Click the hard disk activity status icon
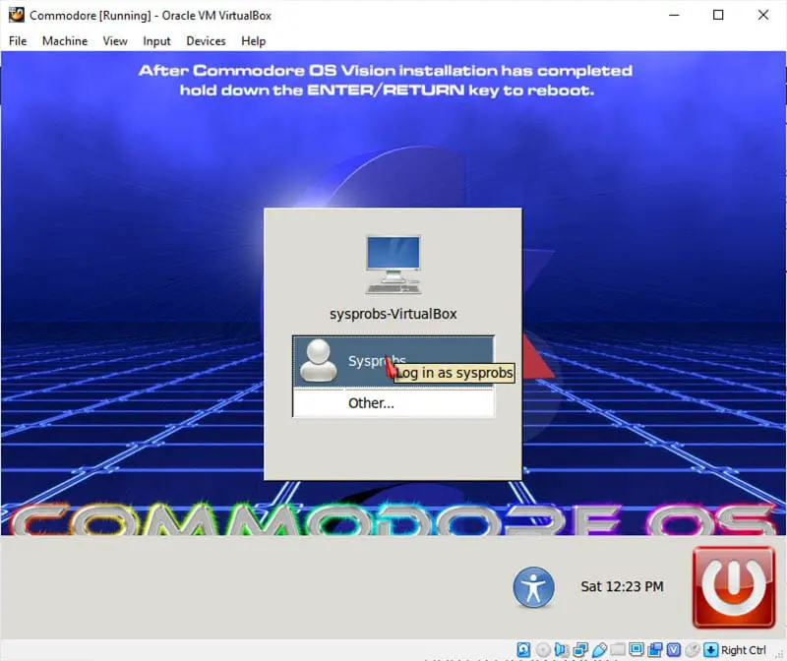 (x=523, y=650)
